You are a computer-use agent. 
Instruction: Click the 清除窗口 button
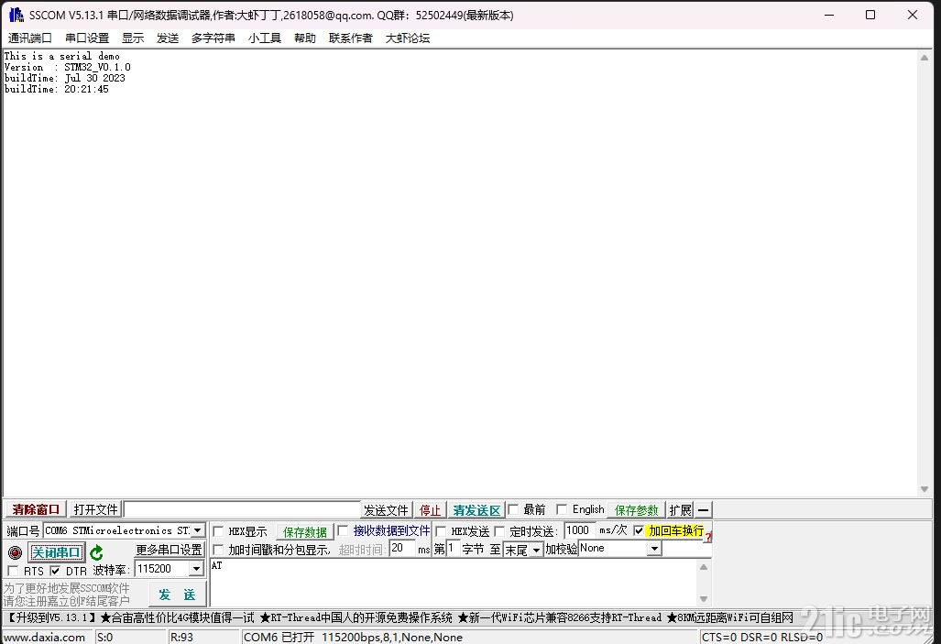[36, 509]
